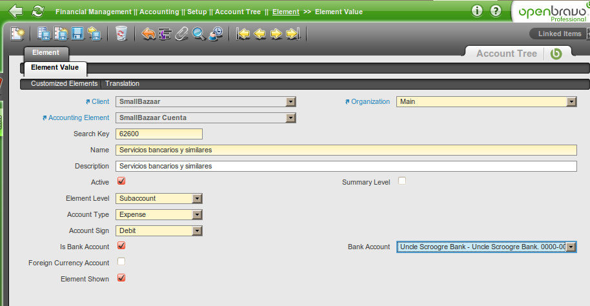The image size is (590, 306).
Task: Select the Element Value tab
Action: [x=55, y=67]
